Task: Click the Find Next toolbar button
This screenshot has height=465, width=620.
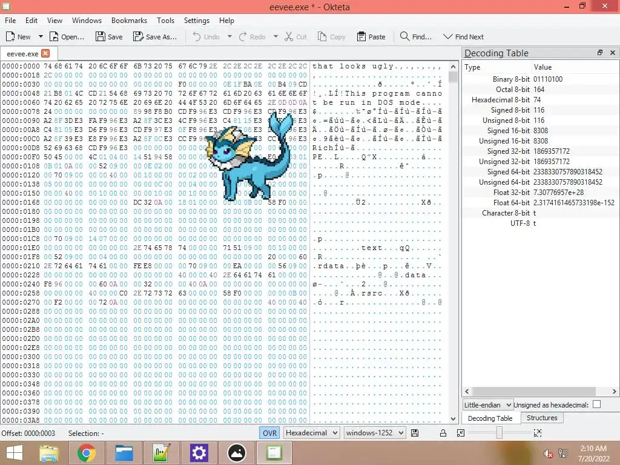Action: point(463,37)
